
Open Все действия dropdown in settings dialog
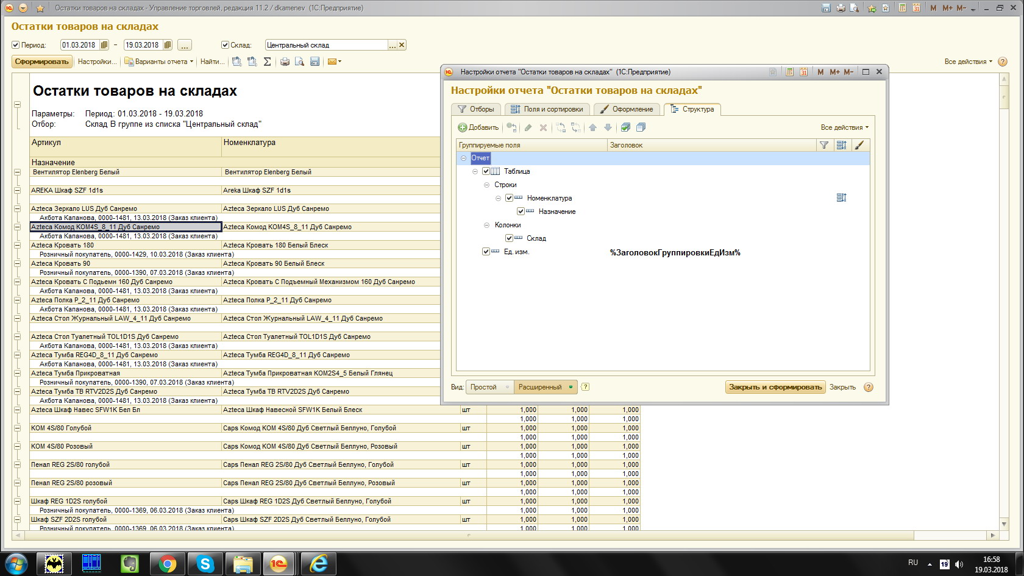844,127
